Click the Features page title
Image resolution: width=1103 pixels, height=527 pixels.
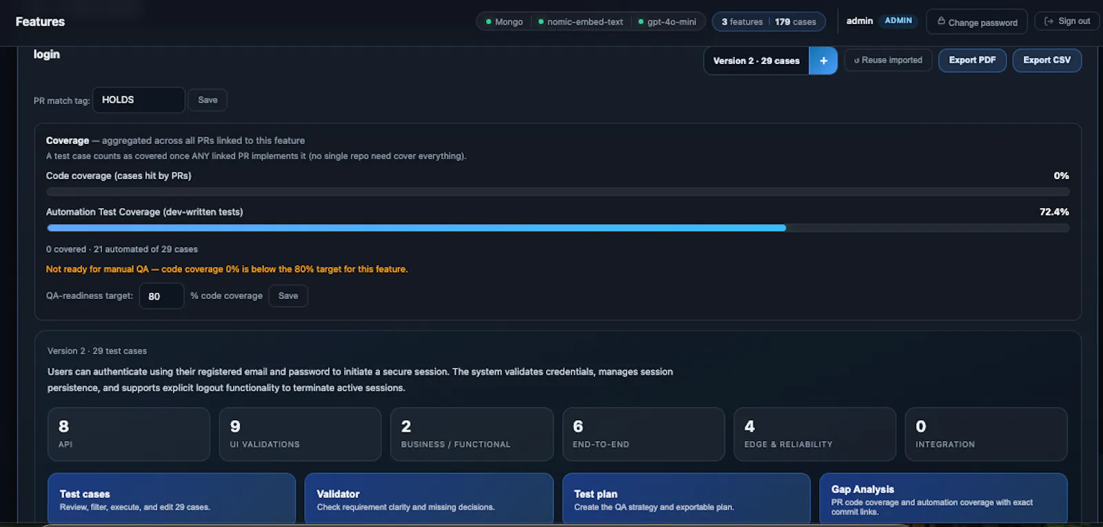40,22
